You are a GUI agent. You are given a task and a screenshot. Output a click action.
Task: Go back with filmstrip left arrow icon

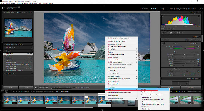click(x=14, y=92)
